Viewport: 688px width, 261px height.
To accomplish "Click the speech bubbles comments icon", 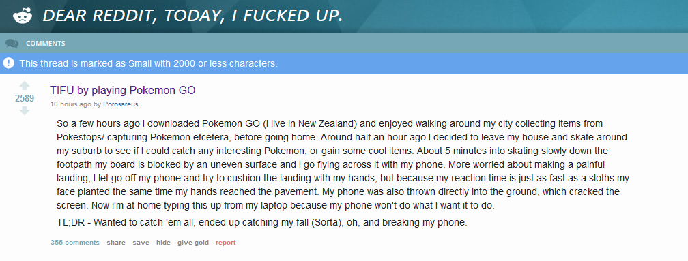I will tap(12, 44).
